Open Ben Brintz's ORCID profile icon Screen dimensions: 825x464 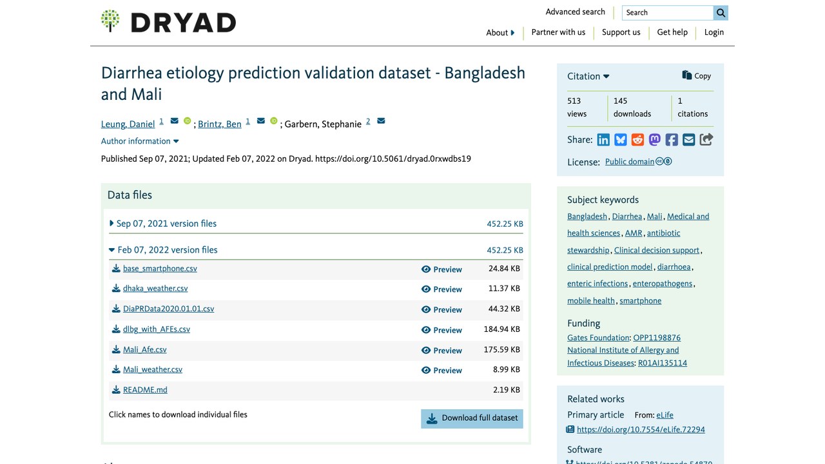pyautogui.click(x=274, y=121)
